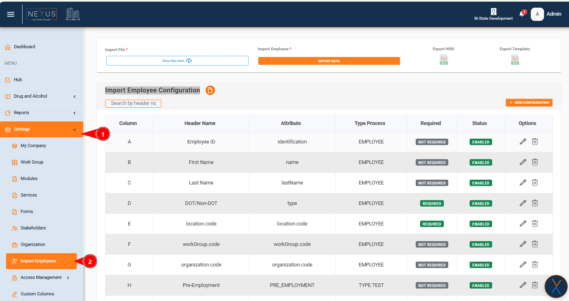This screenshot has height=301, width=569.
Task: Open Stakeholders in the sidebar
Action: (33, 228)
